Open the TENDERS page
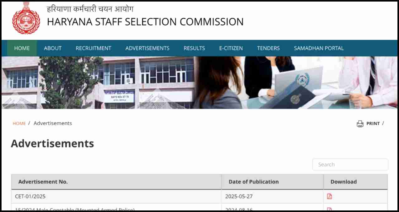Screen dimensions: 399x212 click(268, 48)
